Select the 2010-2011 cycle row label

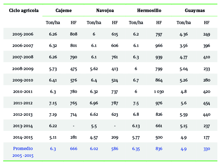[23, 91]
